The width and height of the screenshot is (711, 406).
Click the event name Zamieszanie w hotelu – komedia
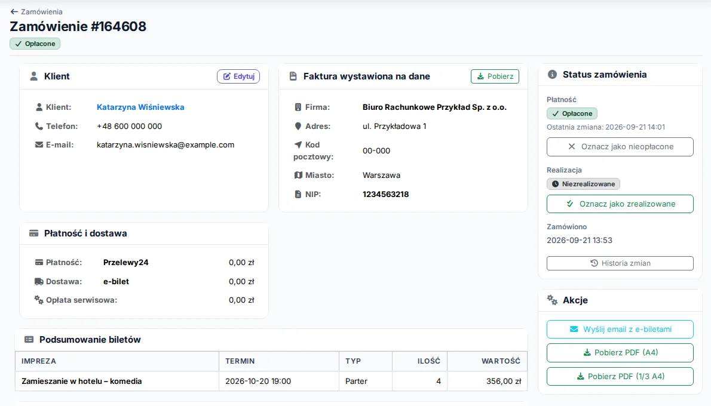82,382
